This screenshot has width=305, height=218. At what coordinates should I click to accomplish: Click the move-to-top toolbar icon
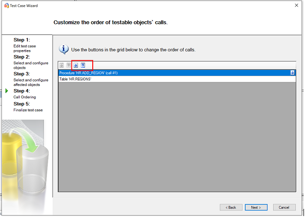[61, 65]
